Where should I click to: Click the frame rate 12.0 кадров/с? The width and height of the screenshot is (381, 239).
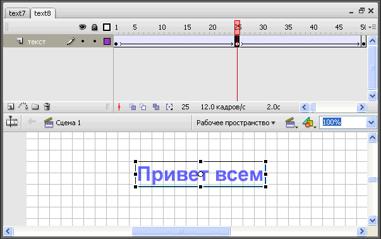pos(223,107)
